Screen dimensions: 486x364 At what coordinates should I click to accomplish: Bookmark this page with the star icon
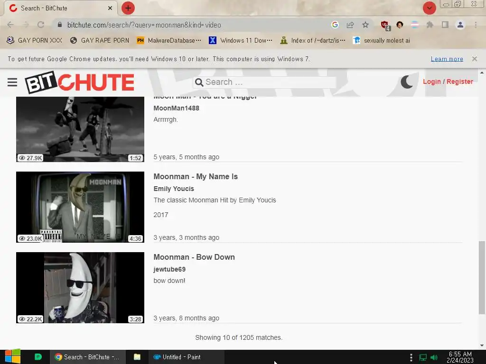(x=365, y=25)
